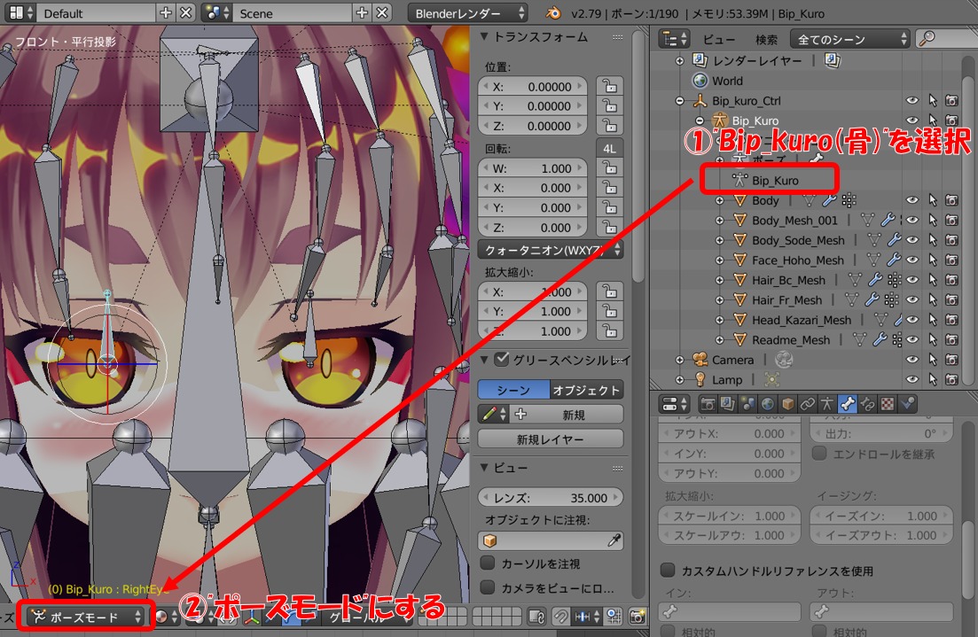Image resolution: width=978 pixels, height=637 pixels.
Task: Click the 新規レイヤー button
Action: click(550, 439)
